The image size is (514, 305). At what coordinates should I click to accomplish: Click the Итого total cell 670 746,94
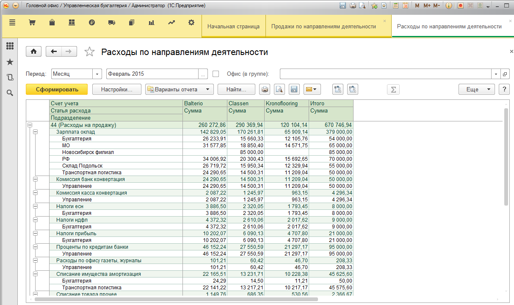(331, 125)
